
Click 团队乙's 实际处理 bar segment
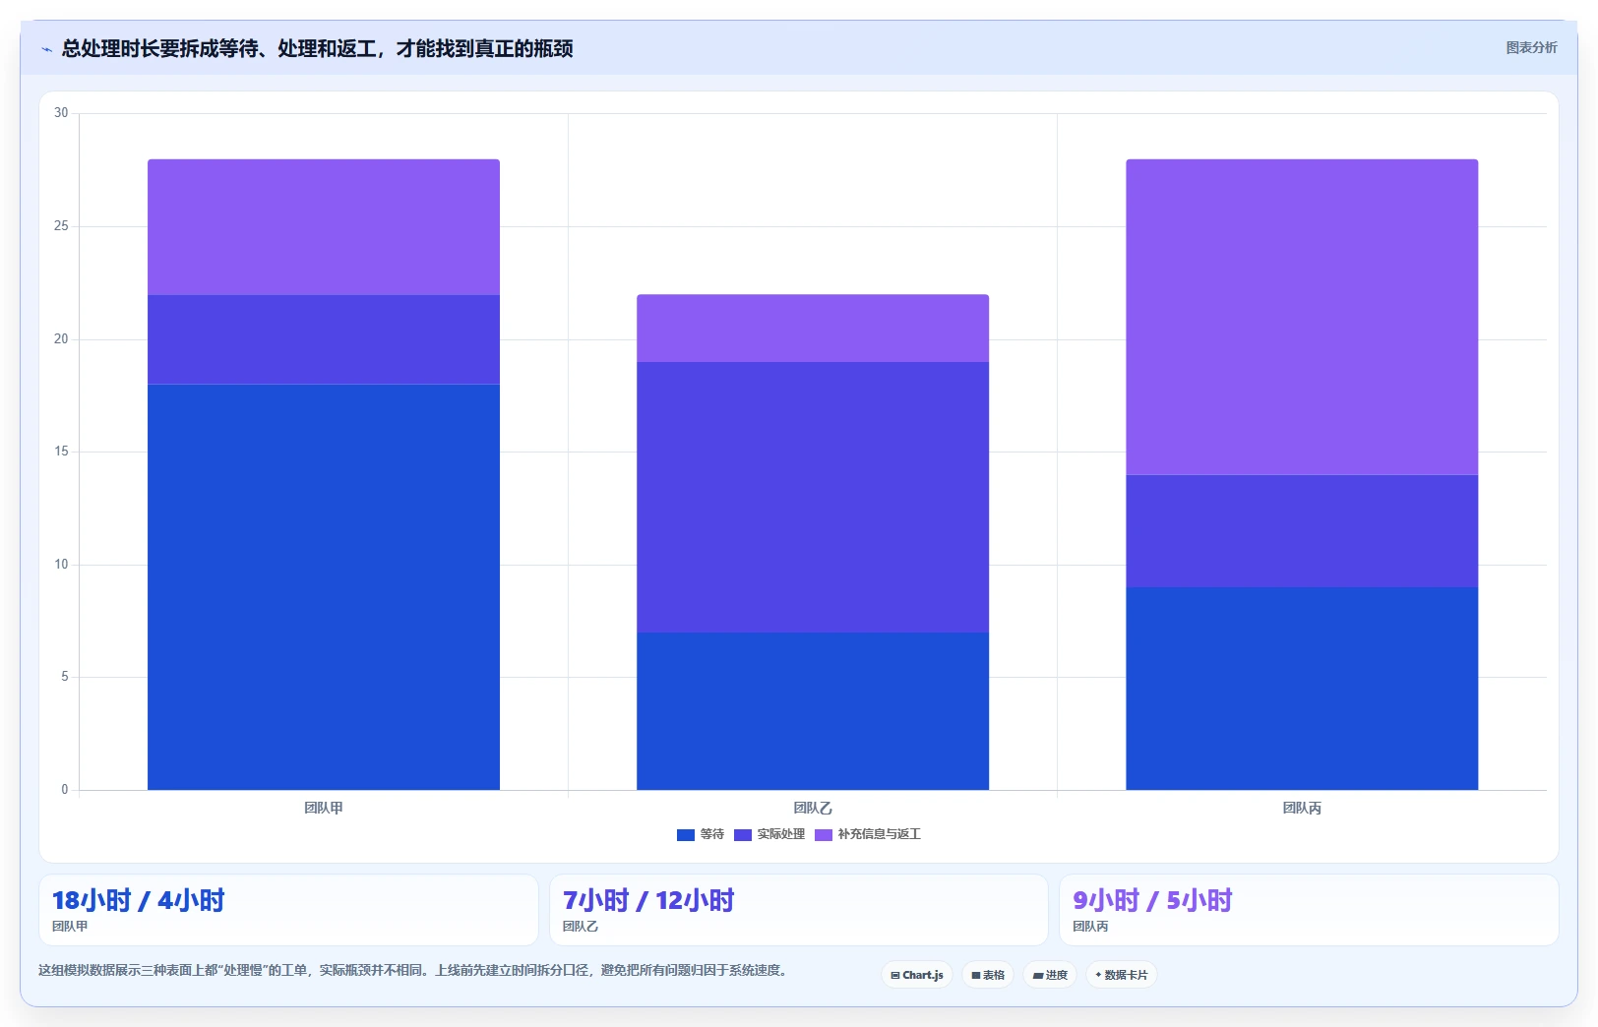[x=813, y=497]
